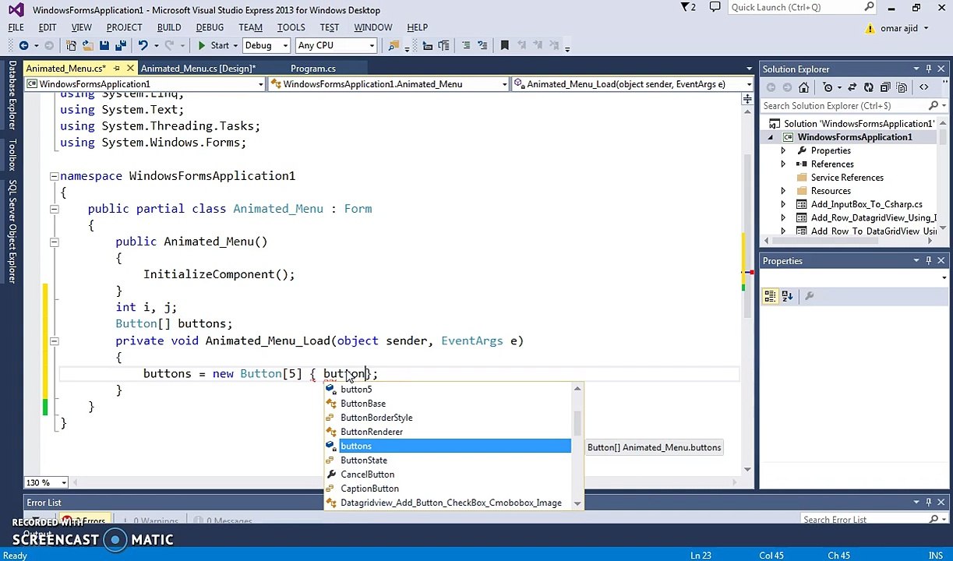
Task: Collapse the Animated_Menu class code block
Action: point(54,209)
